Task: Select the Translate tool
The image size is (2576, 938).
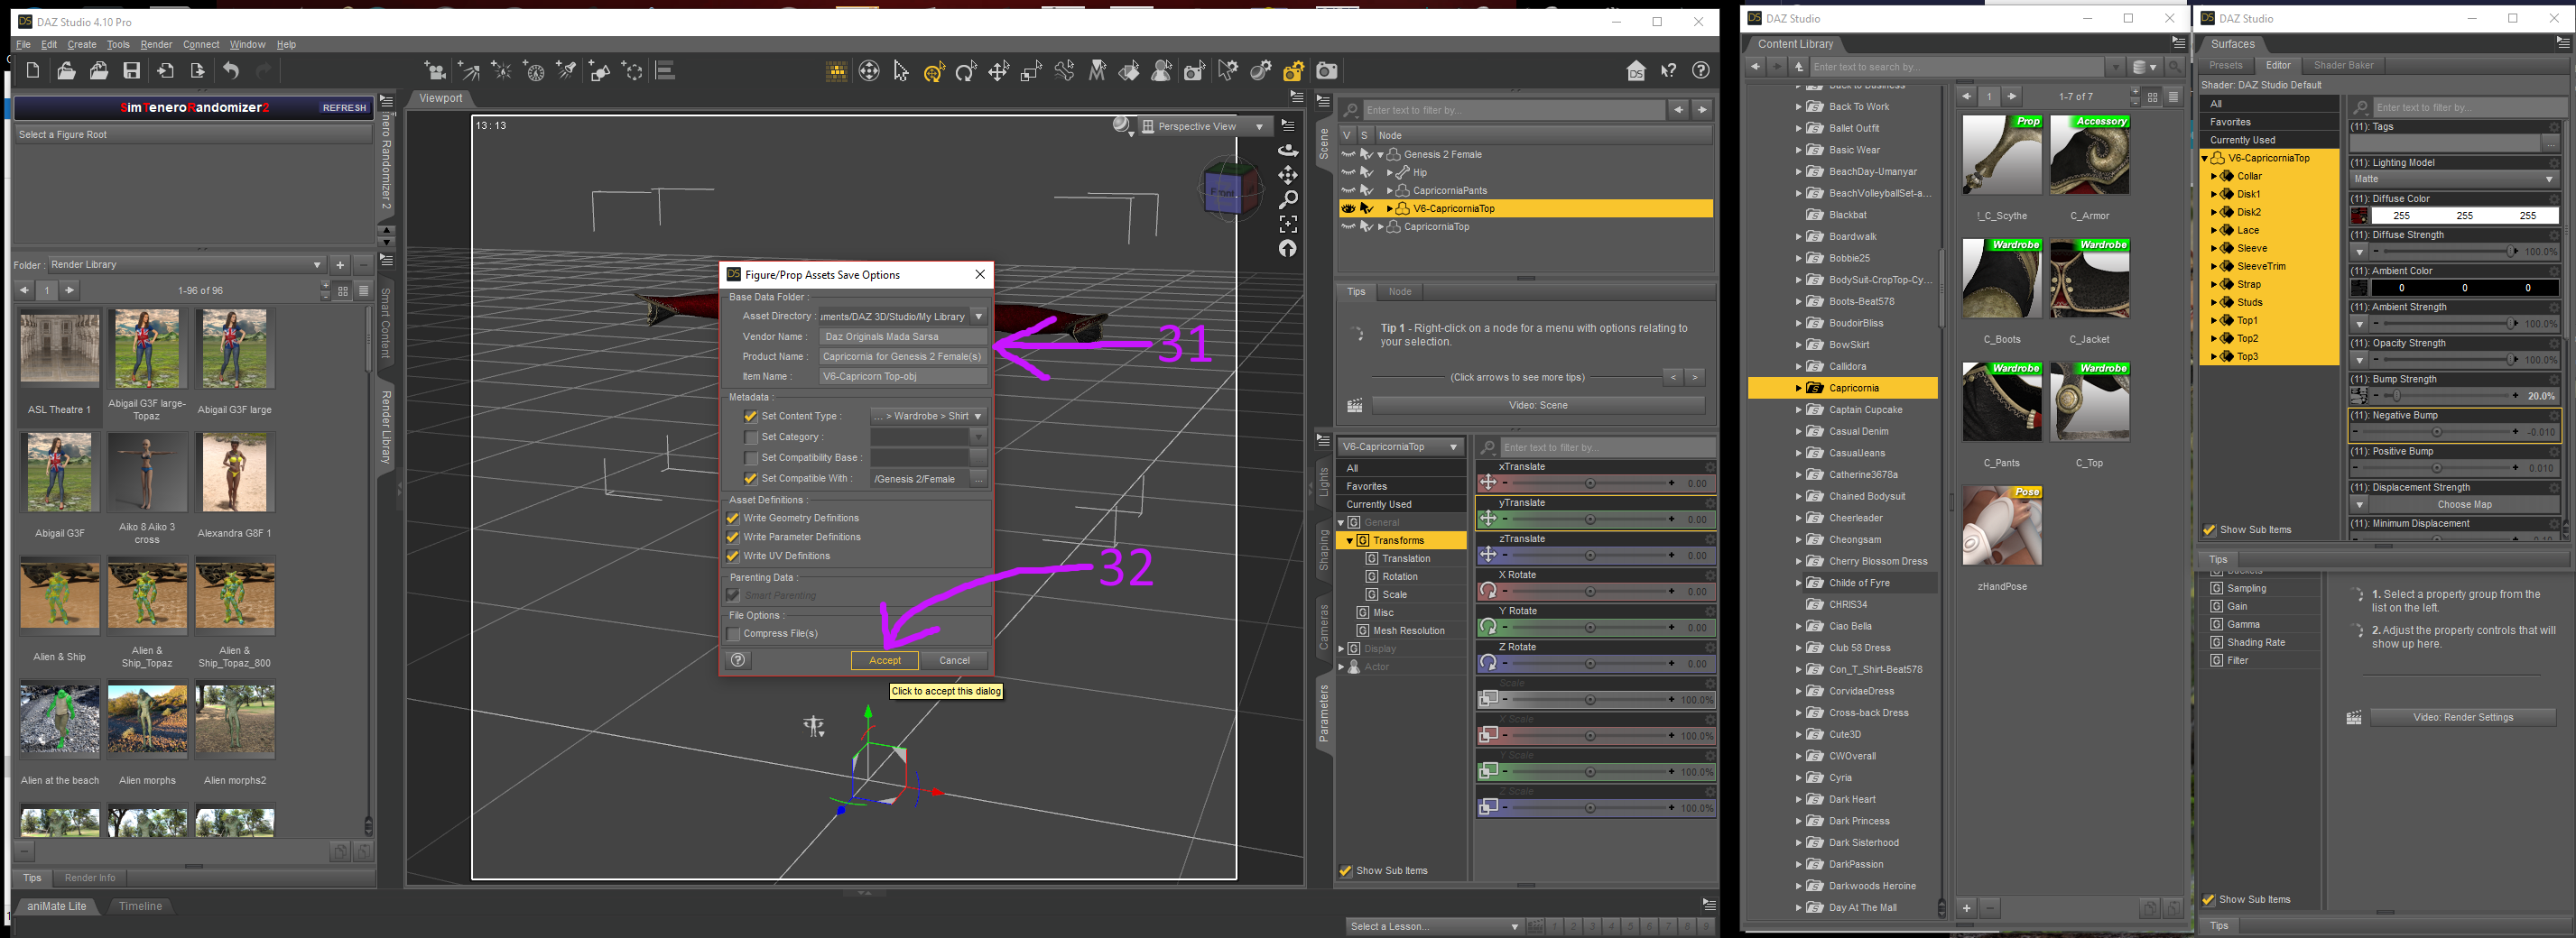Action: [x=998, y=70]
